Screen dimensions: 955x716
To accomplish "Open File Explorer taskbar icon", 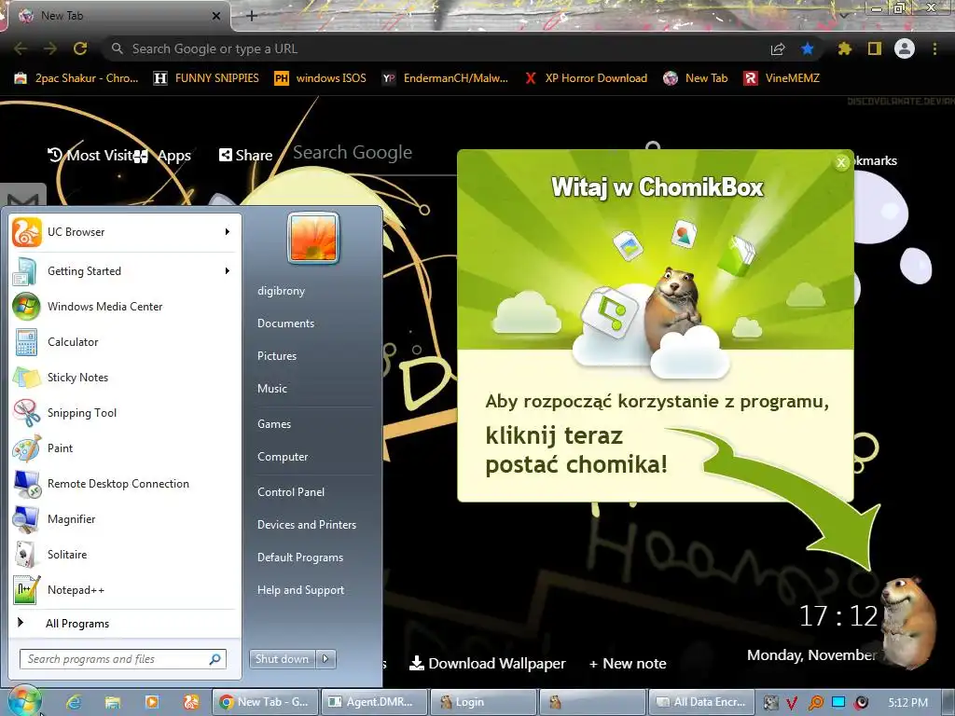I will pyautogui.click(x=113, y=702).
